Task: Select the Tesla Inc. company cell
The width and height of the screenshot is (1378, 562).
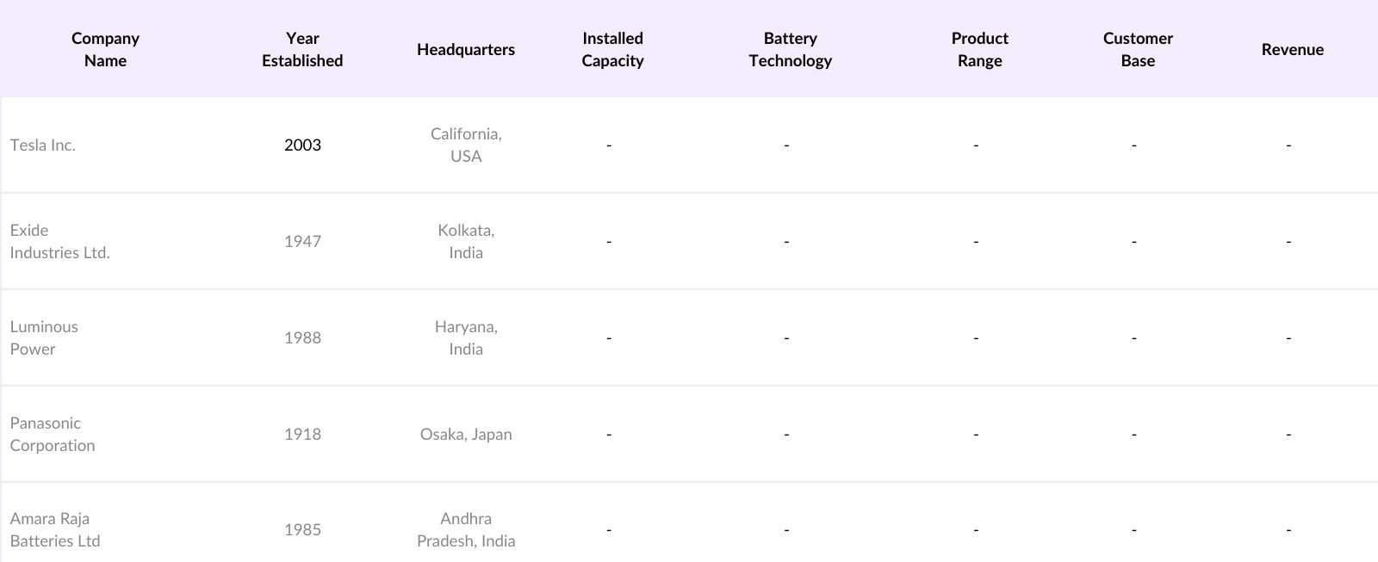Action: (43, 145)
